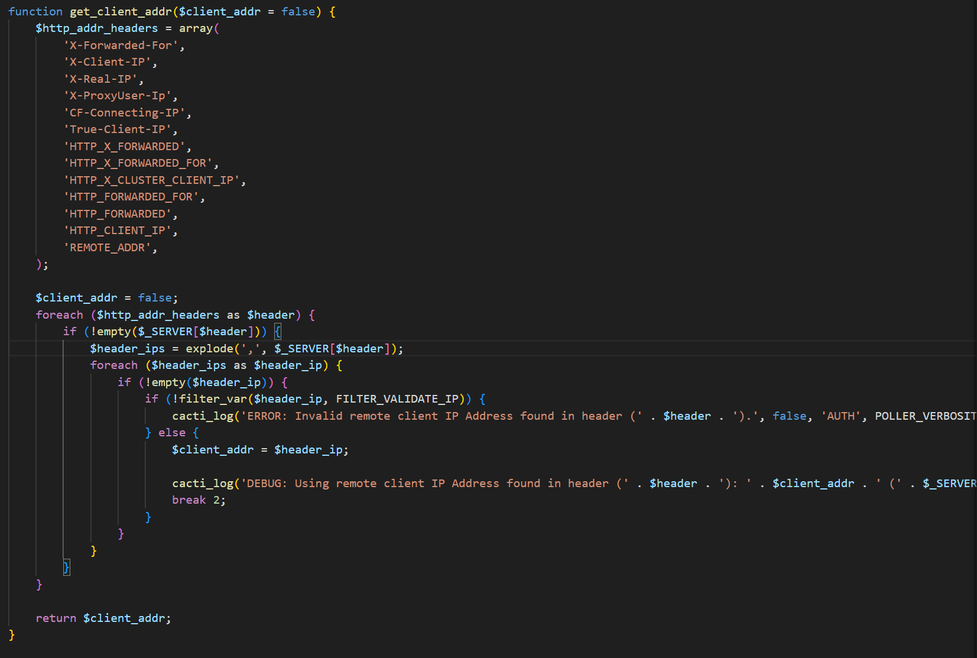Screen dimensions: 977x658
Task: Click the 'break 2;' statement
Action: (199, 500)
